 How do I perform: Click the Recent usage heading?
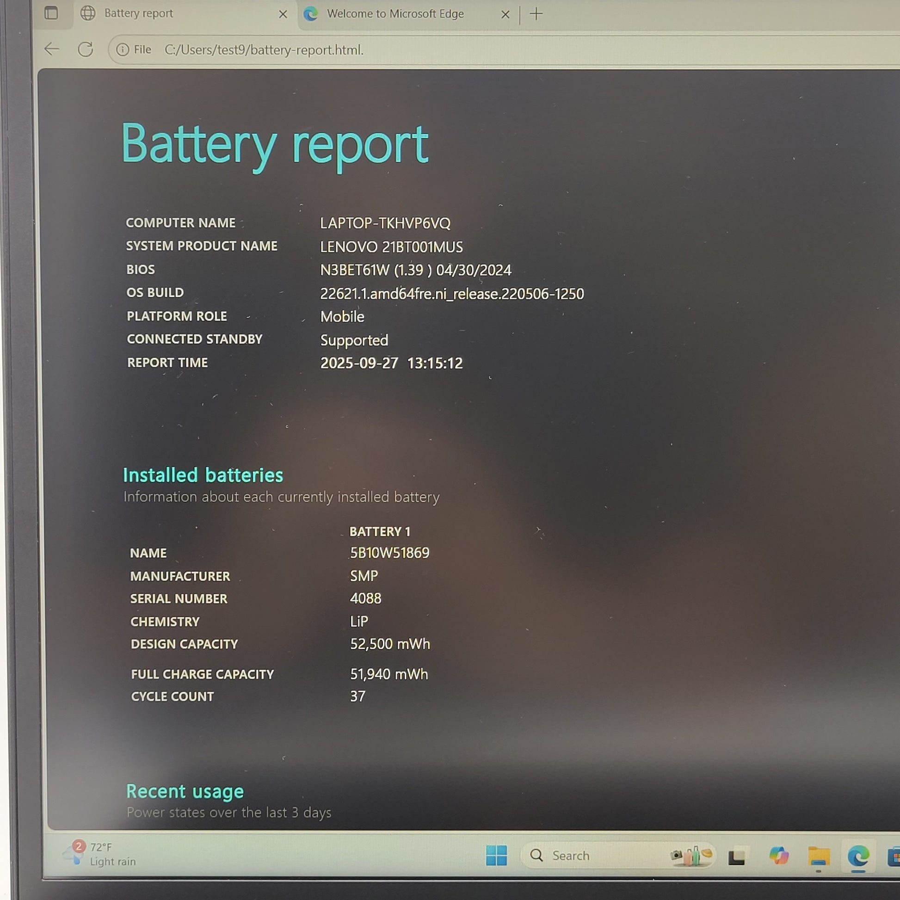(x=185, y=791)
